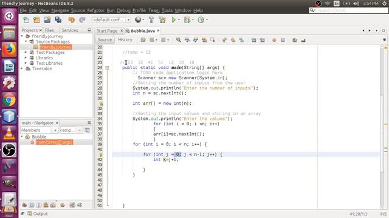Viewport: 389px width, 218px height.
Task: Open the Run Project dropdown arrow
Action: (x=179, y=20)
